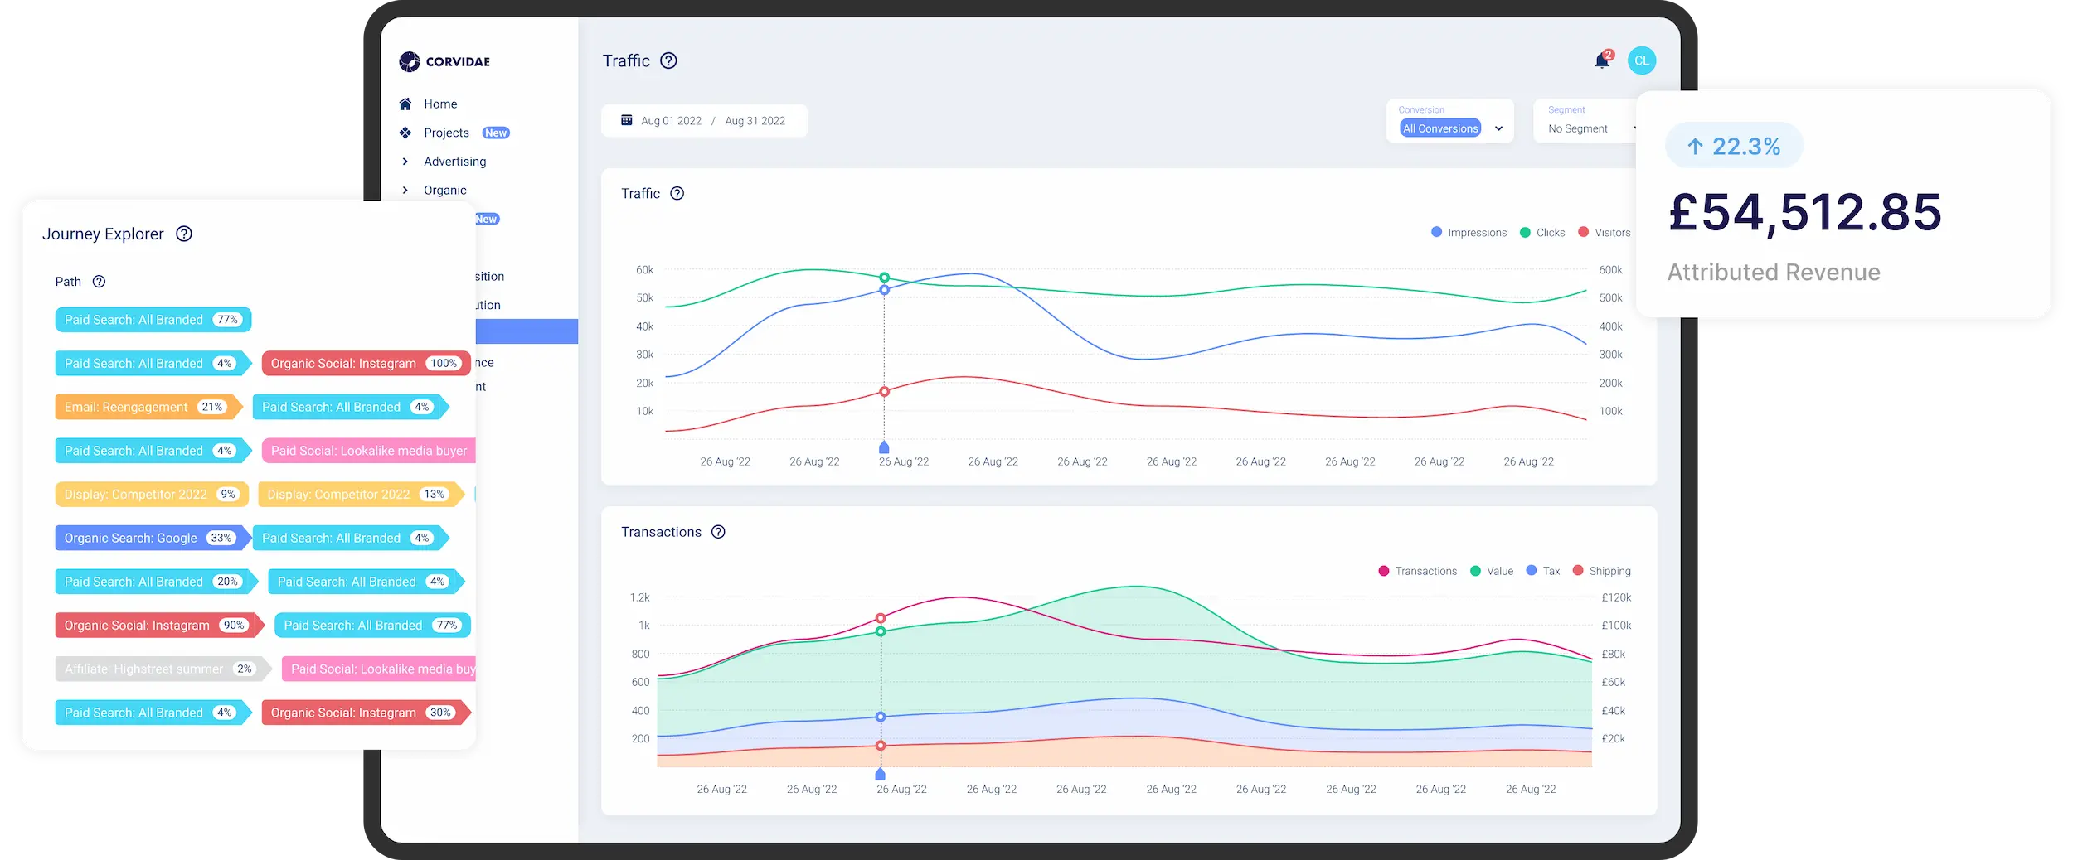The image size is (2073, 860).
Task: Select Paid Search: All Branded 20% step
Action: (156, 582)
